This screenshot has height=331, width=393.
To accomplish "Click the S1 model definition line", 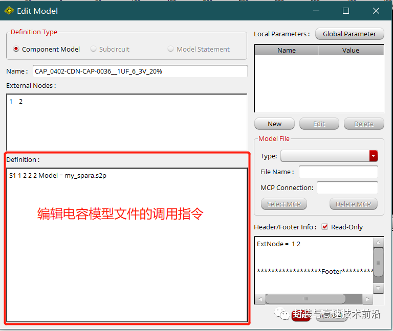I will (x=58, y=175).
